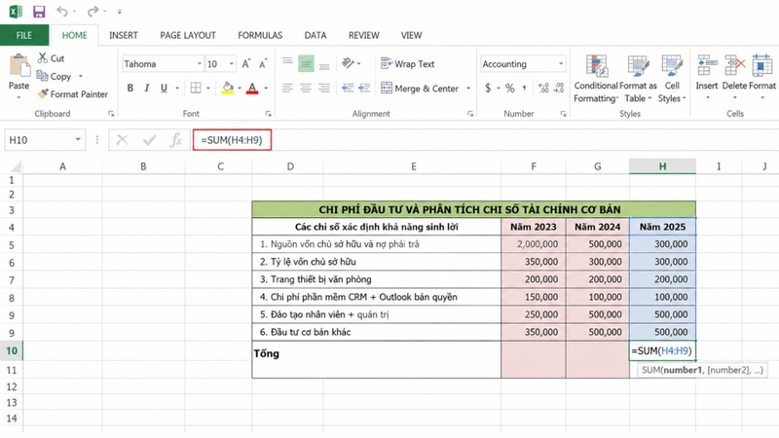Toggle Bold formatting
The image size is (779, 438).
point(130,89)
